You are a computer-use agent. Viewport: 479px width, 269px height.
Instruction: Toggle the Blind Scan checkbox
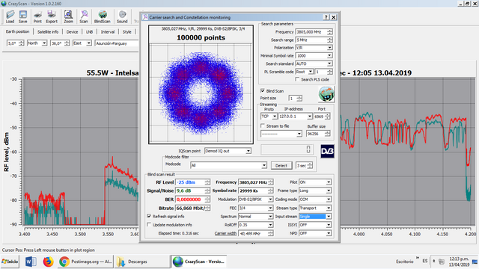pos(263,91)
